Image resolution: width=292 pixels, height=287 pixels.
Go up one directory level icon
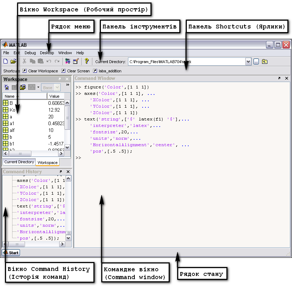point(265,62)
